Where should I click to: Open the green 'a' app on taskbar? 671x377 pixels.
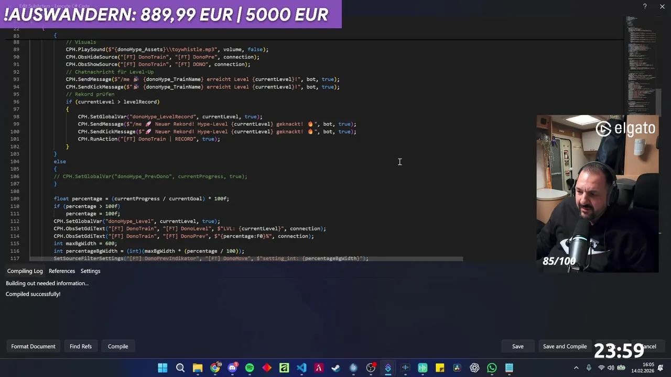point(284,368)
